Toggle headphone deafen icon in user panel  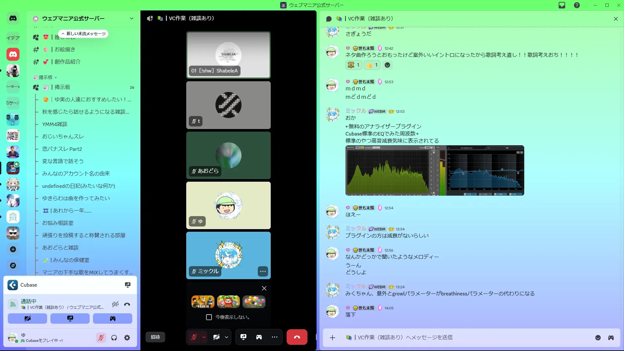[114, 338]
